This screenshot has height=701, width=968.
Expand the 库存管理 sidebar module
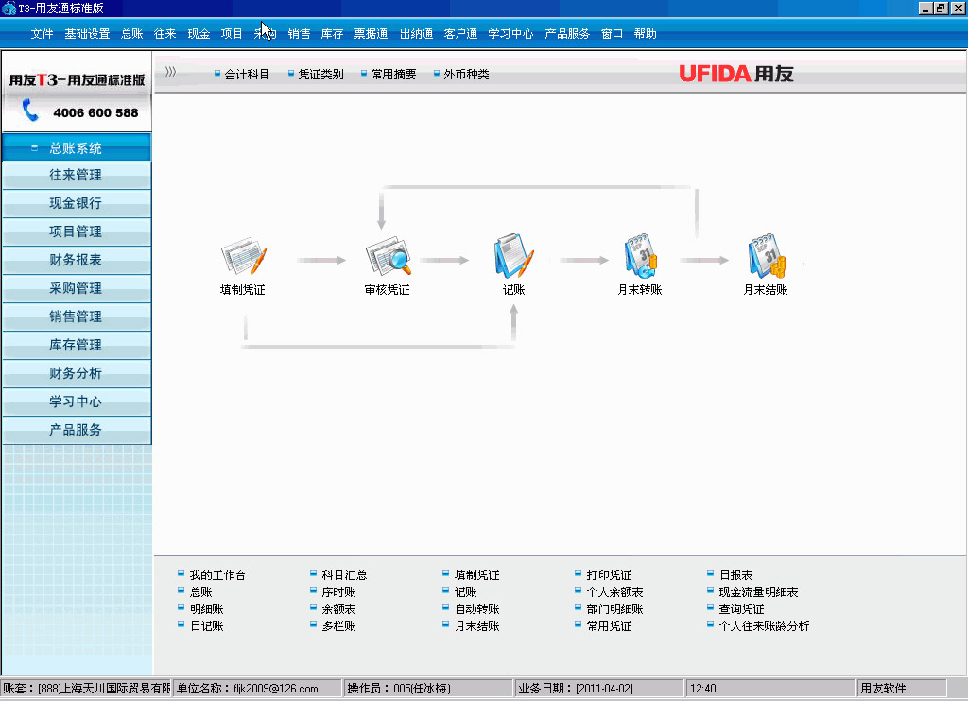tap(77, 345)
